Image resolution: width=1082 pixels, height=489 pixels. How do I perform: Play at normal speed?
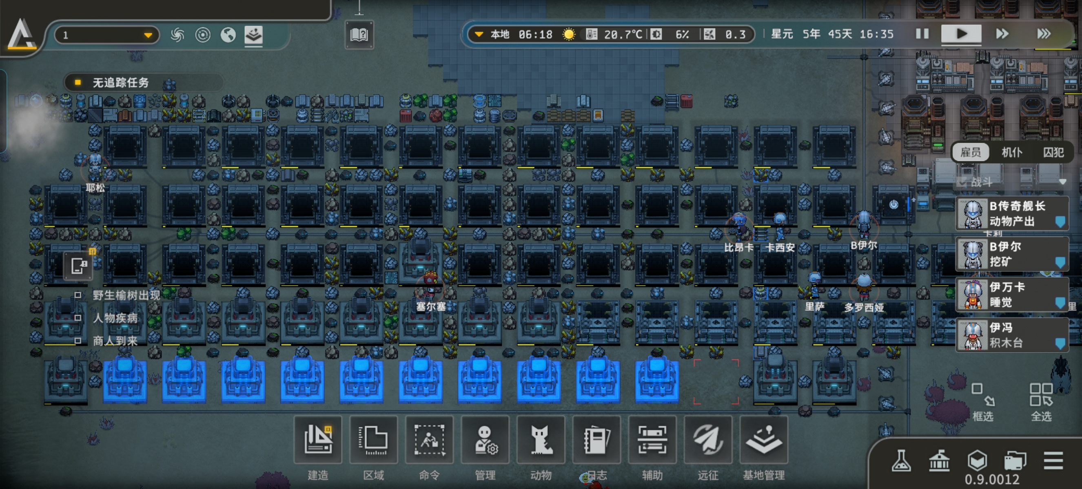click(961, 33)
